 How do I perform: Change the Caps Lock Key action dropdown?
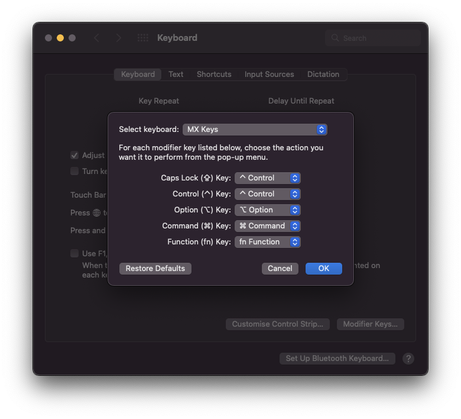click(267, 178)
